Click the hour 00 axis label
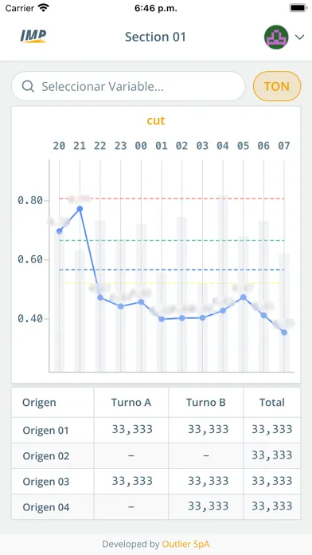This screenshot has width=312, height=555. click(141, 146)
